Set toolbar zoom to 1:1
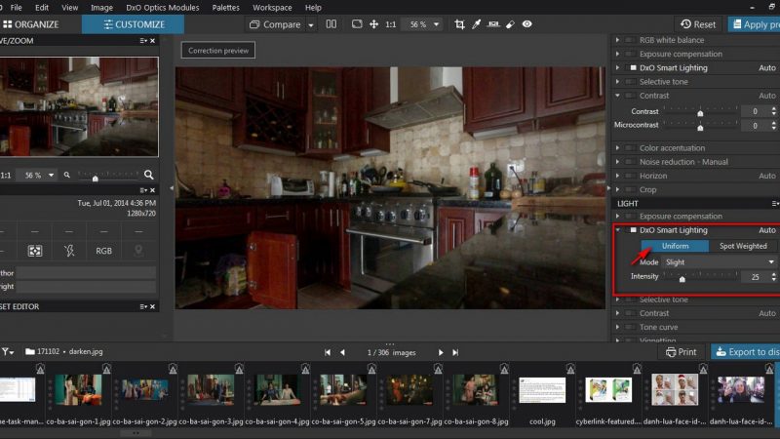 (x=391, y=24)
